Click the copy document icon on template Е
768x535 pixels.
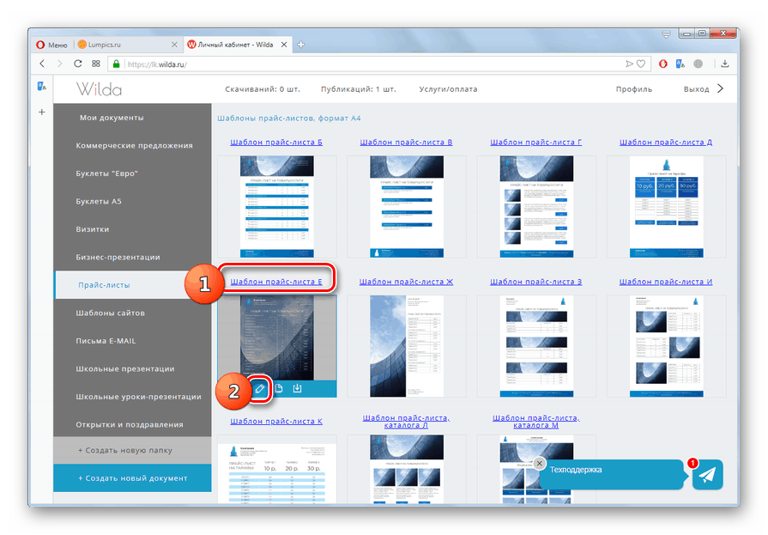point(278,388)
